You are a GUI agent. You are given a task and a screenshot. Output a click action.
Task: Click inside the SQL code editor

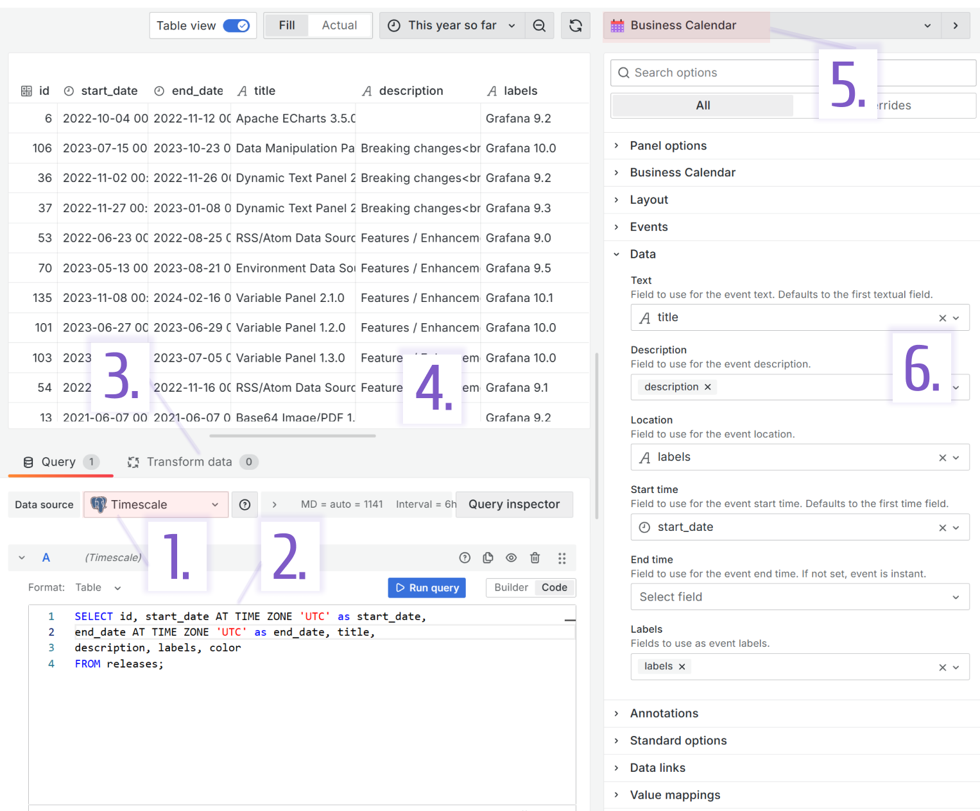pyautogui.click(x=302, y=705)
